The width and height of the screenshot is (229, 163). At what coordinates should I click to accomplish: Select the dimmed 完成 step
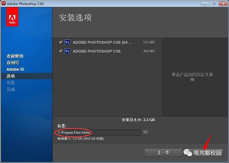11,89
